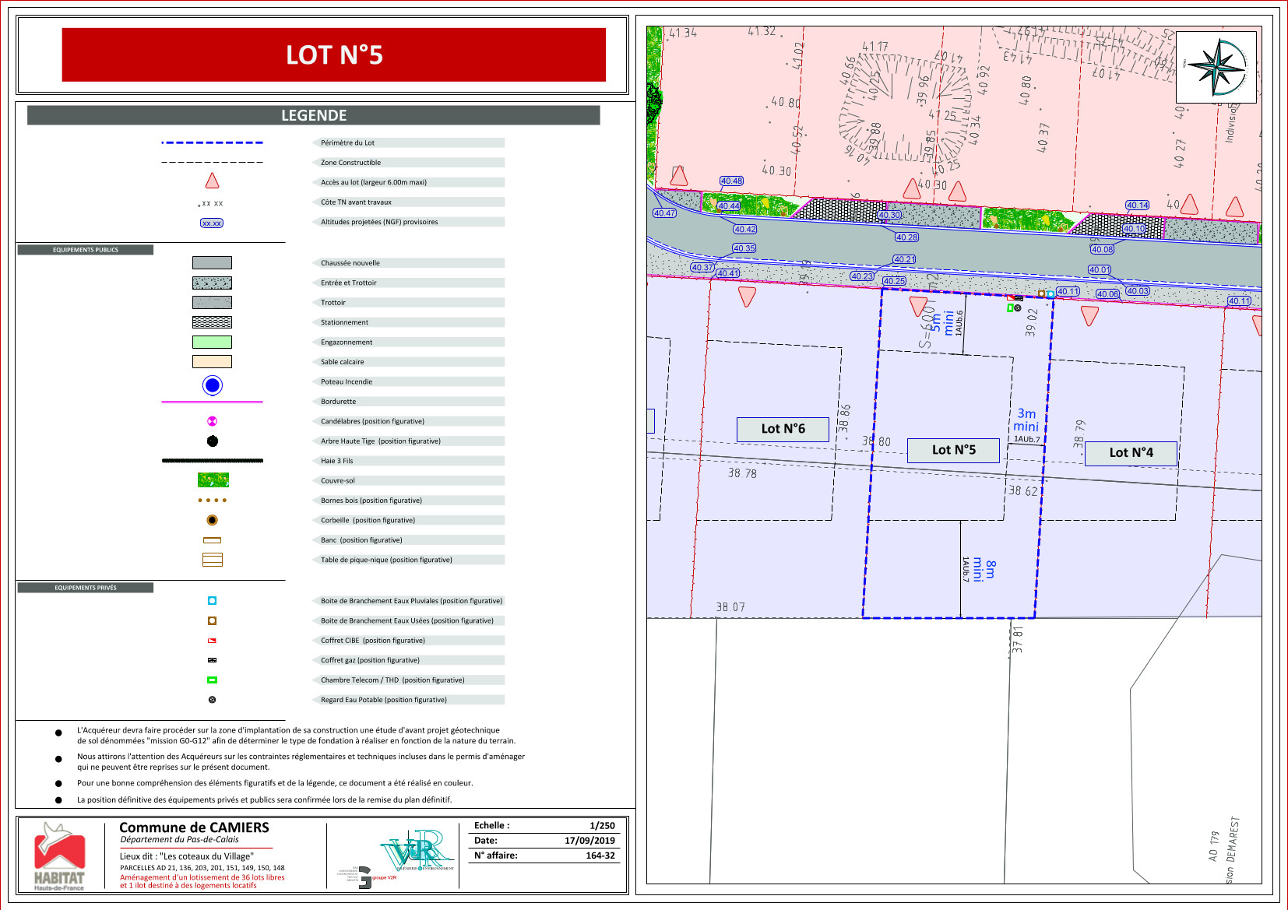Screen dimensions: 1288x910
Task: Click the red LOT N°5 title banner
Action: (x=334, y=54)
